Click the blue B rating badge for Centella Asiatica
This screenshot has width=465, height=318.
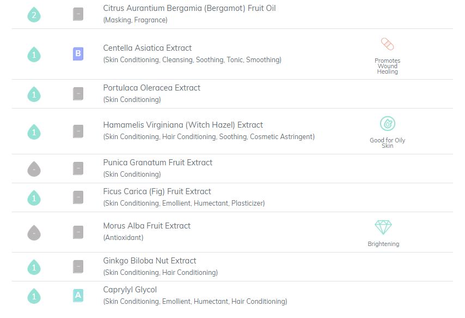point(78,54)
